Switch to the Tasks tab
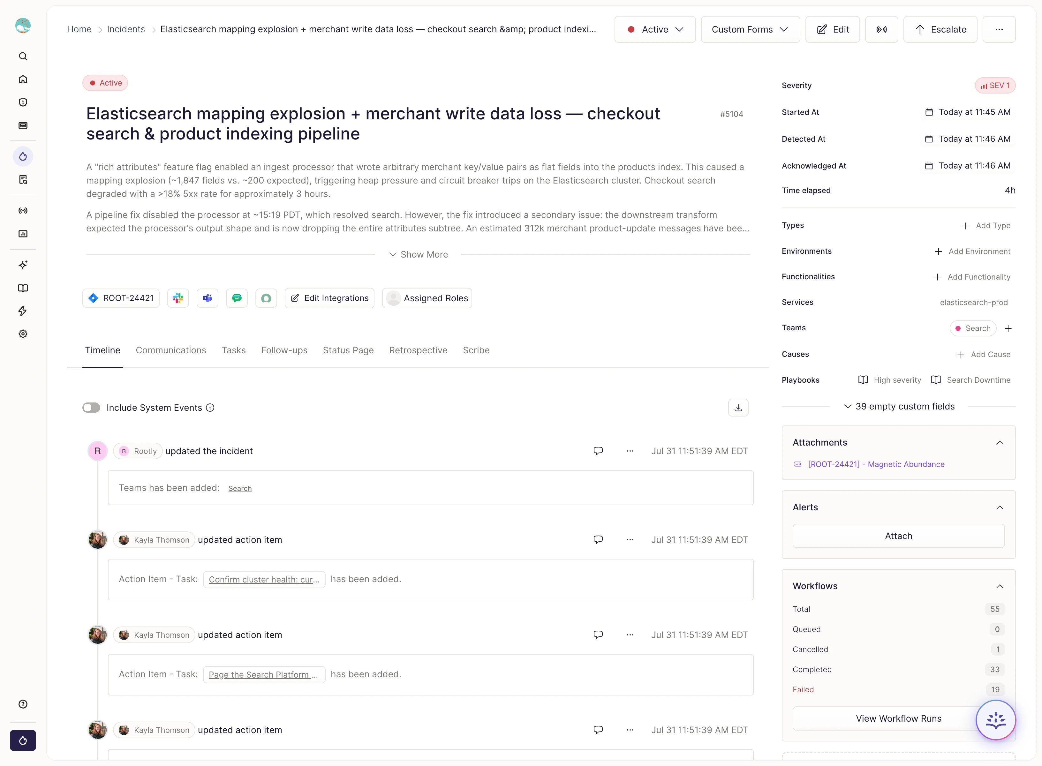Viewport: 1042px width, 766px height. pyautogui.click(x=234, y=350)
